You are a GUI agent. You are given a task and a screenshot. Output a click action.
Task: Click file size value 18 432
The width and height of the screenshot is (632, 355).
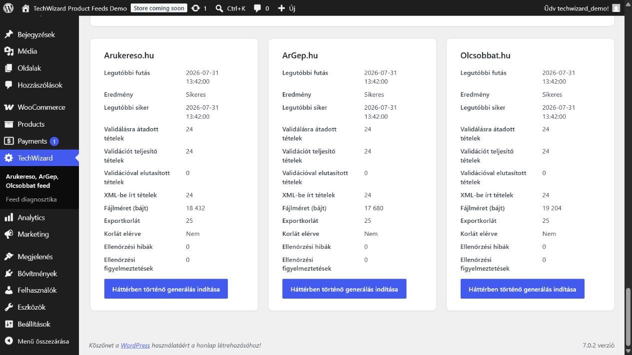coord(195,208)
